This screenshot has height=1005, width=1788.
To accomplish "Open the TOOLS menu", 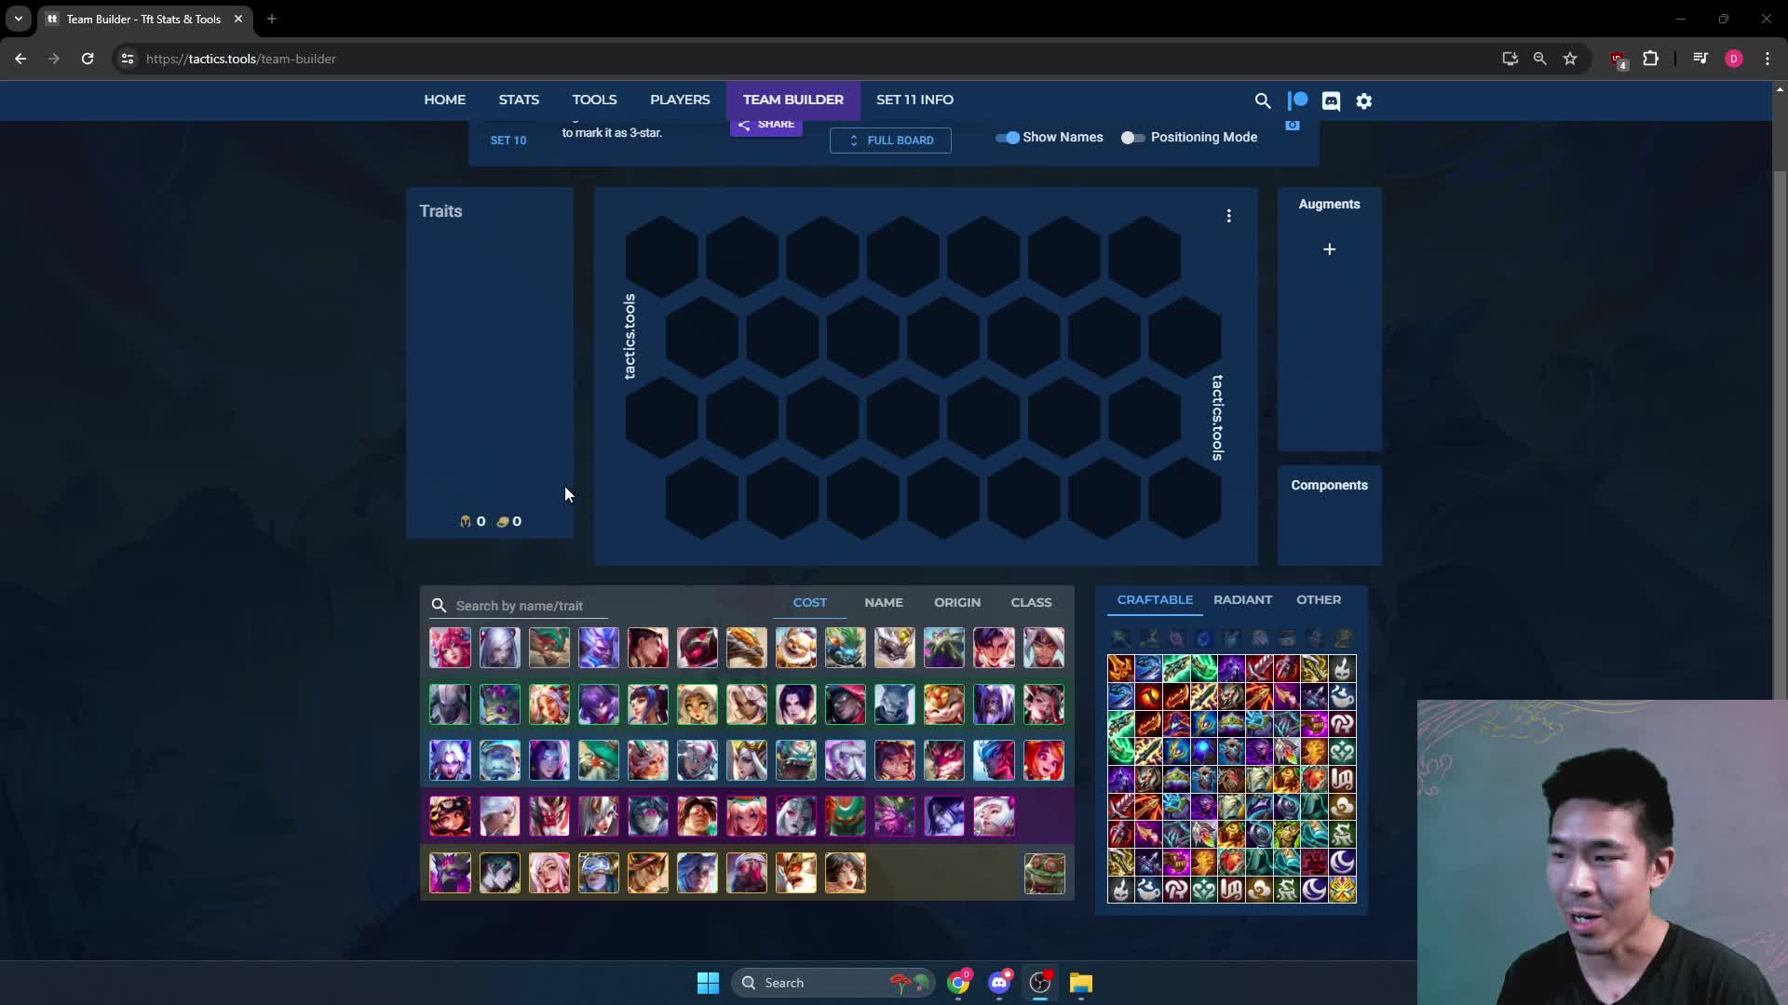I will 594,100.
